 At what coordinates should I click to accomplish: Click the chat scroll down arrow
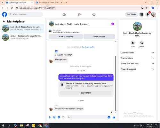coord(115,112)
